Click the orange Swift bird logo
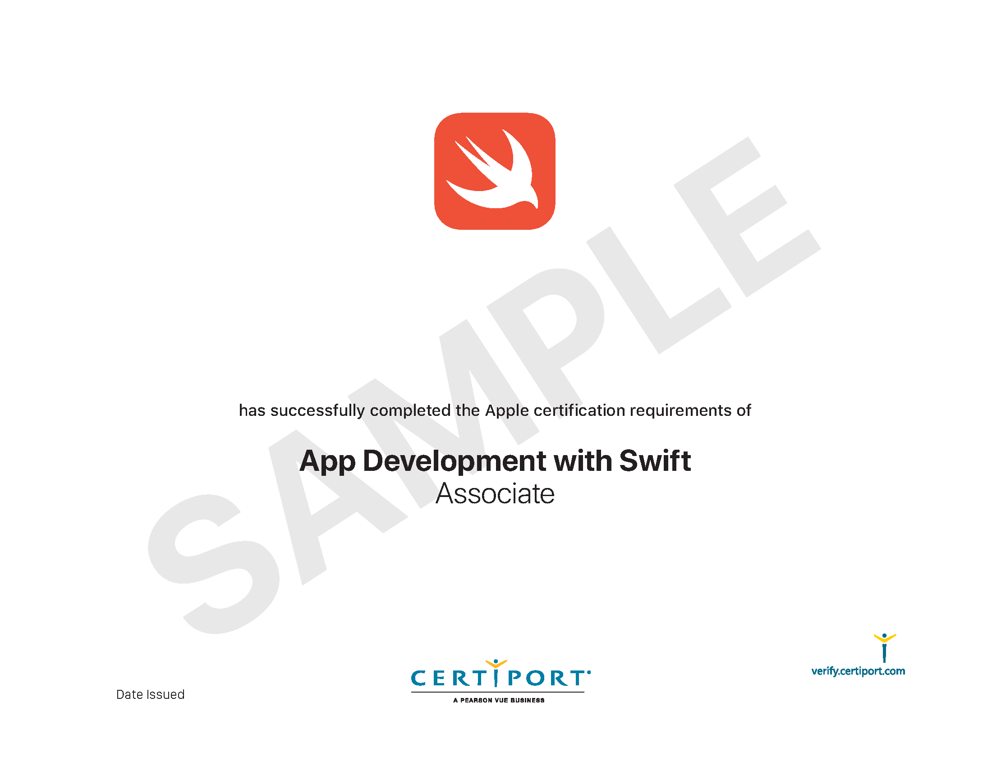Image resolution: width=992 pixels, height=766 pixels. [x=495, y=171]
